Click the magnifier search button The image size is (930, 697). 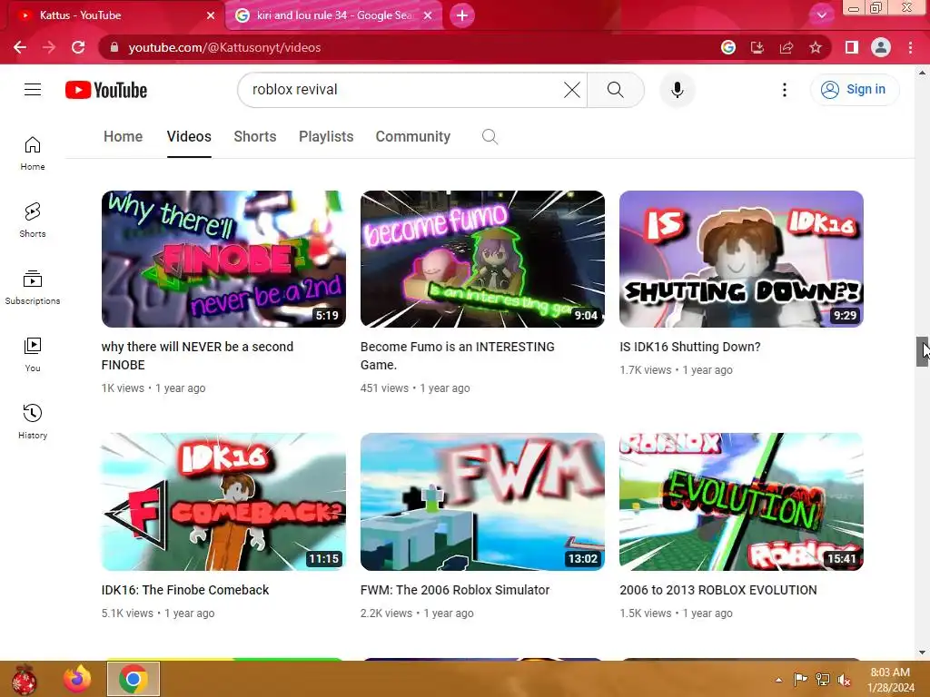[616, 90]
